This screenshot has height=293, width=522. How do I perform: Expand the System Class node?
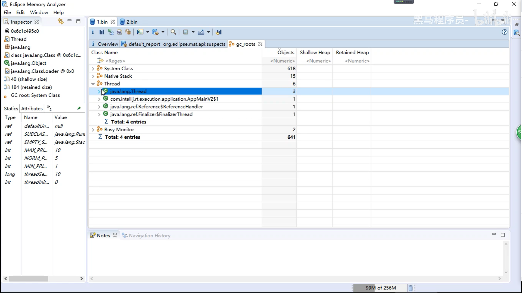[93, 69]
